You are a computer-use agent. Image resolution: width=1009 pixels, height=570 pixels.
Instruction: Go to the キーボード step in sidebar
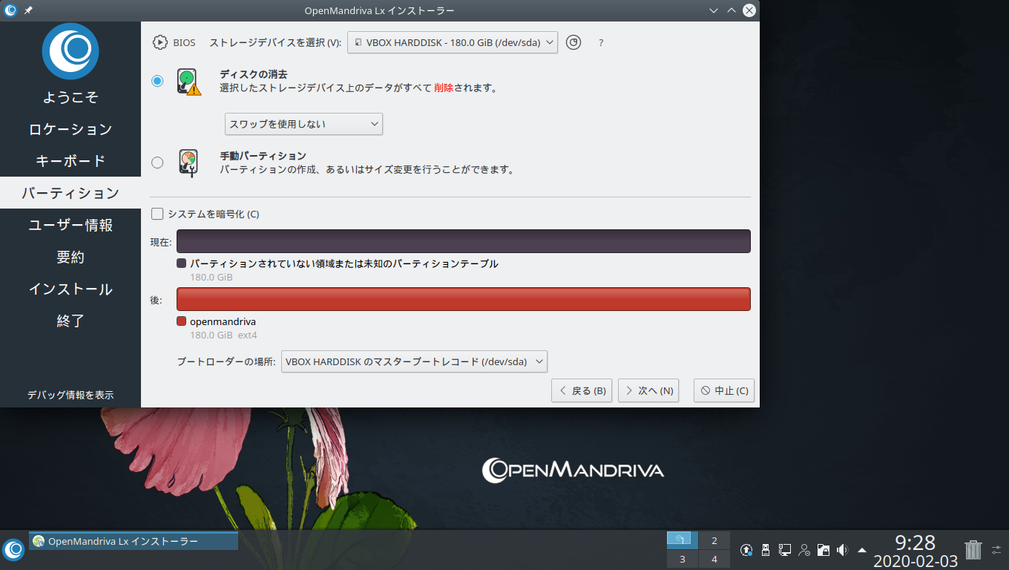(70, 161)
